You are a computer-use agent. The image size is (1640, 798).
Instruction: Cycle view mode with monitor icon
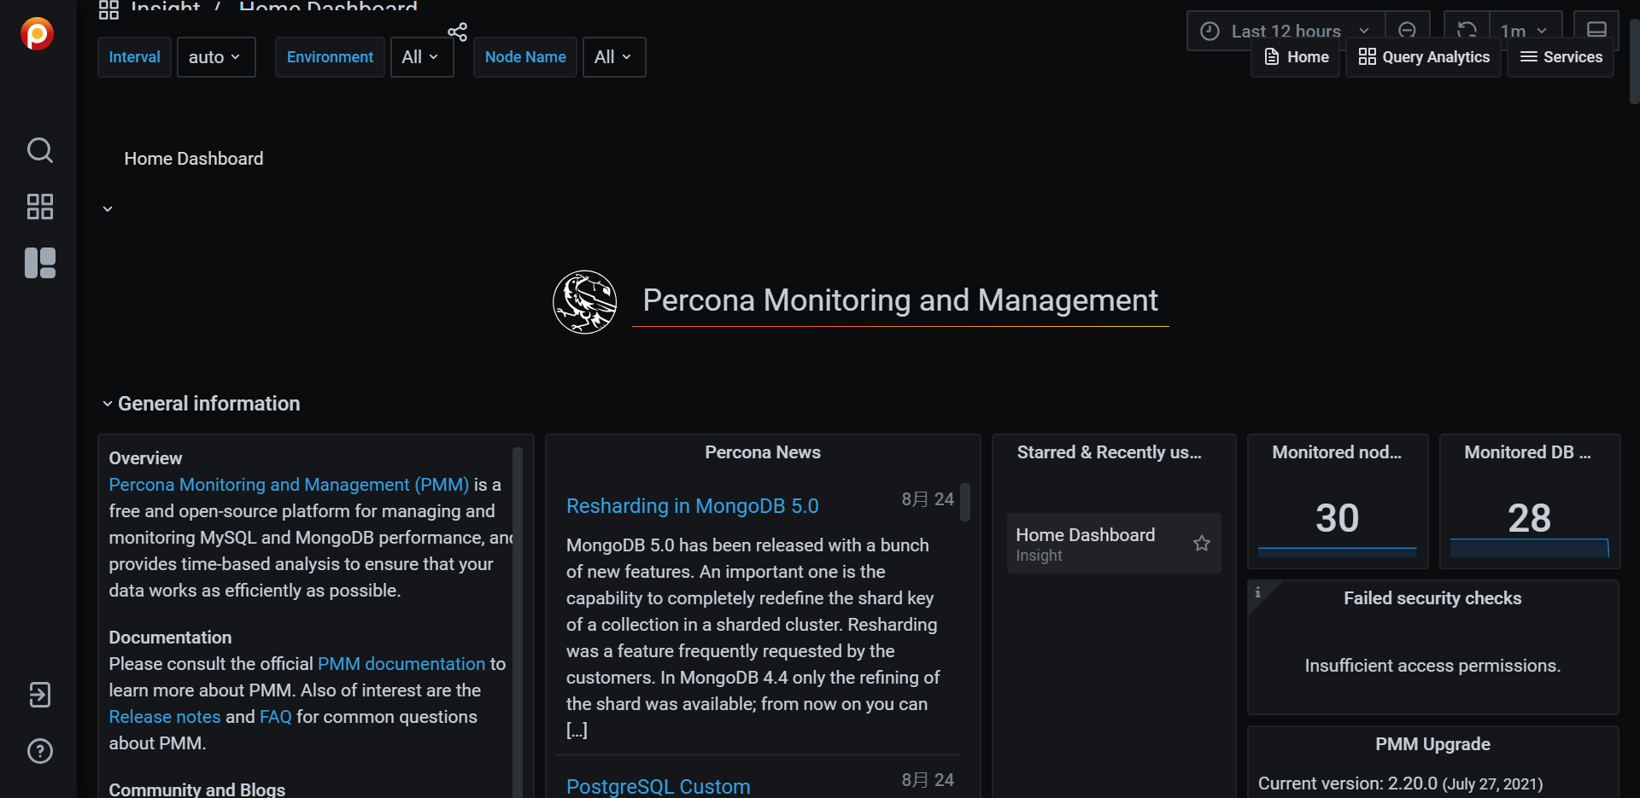click(x=1596, y=31)
